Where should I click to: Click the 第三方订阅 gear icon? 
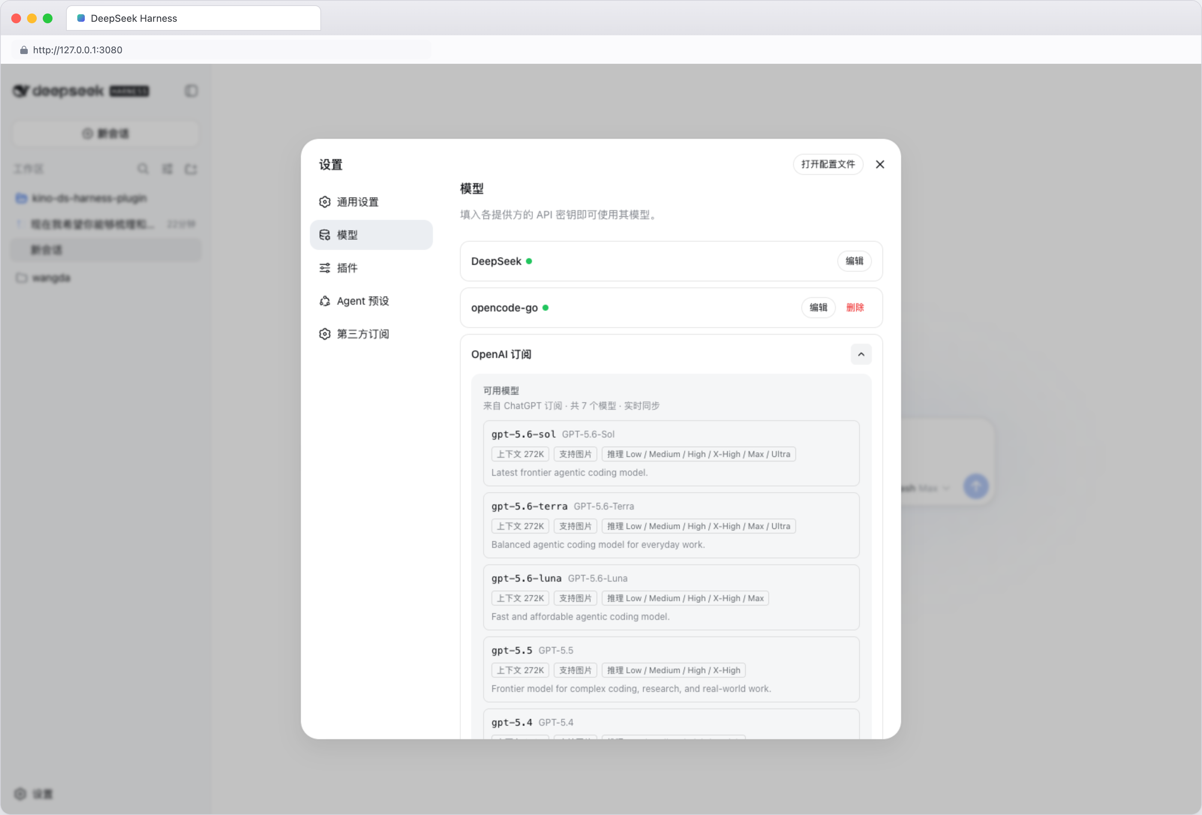[325, 334]
